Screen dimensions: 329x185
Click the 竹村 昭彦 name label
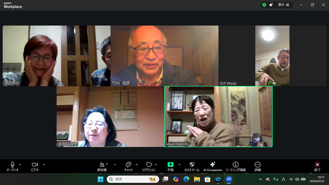pos(121,83)
